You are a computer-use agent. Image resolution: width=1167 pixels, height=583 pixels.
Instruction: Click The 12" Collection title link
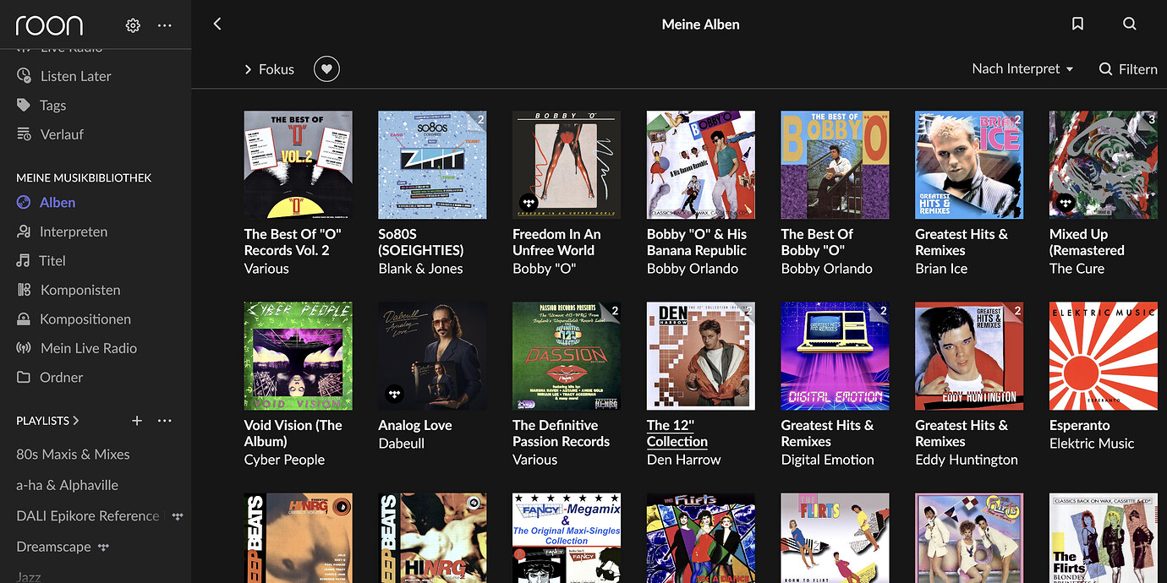[x=677, y=433]
